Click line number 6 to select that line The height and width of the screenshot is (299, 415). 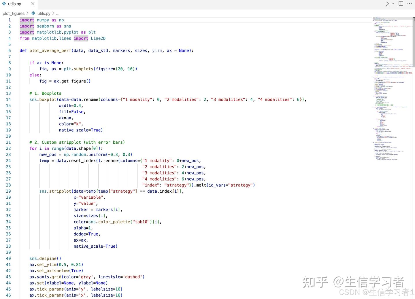(10, 50)
